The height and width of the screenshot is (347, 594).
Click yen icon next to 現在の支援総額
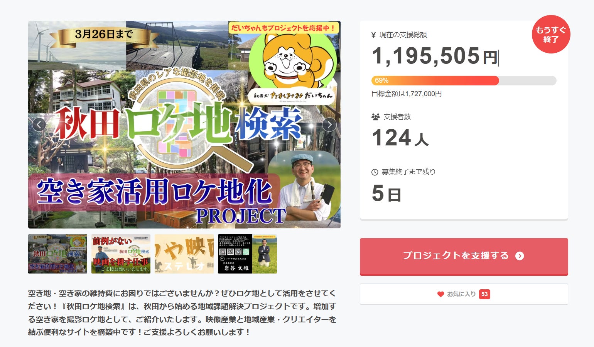click(x=373, y=35)
